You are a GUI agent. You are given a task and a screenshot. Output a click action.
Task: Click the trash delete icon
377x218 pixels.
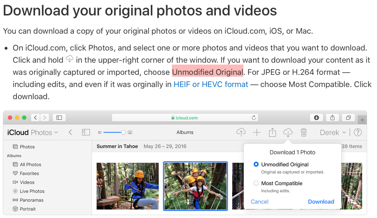(x=304, y=132)
